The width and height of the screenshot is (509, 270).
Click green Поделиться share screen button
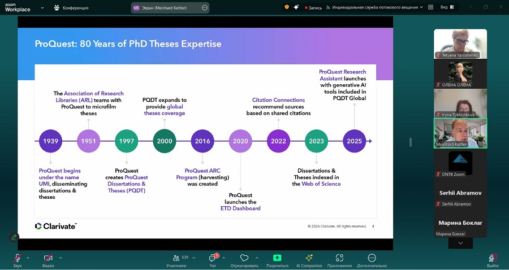click(277, 260)
